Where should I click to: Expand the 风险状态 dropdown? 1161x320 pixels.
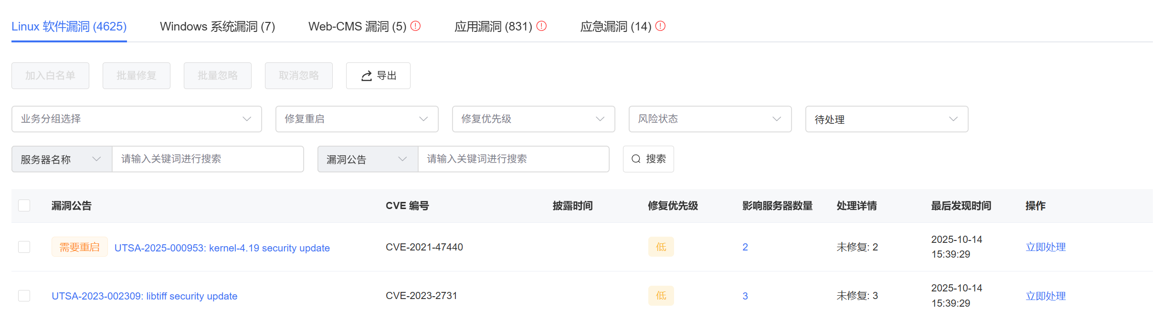pyautogui.click(x=710, y=119)
